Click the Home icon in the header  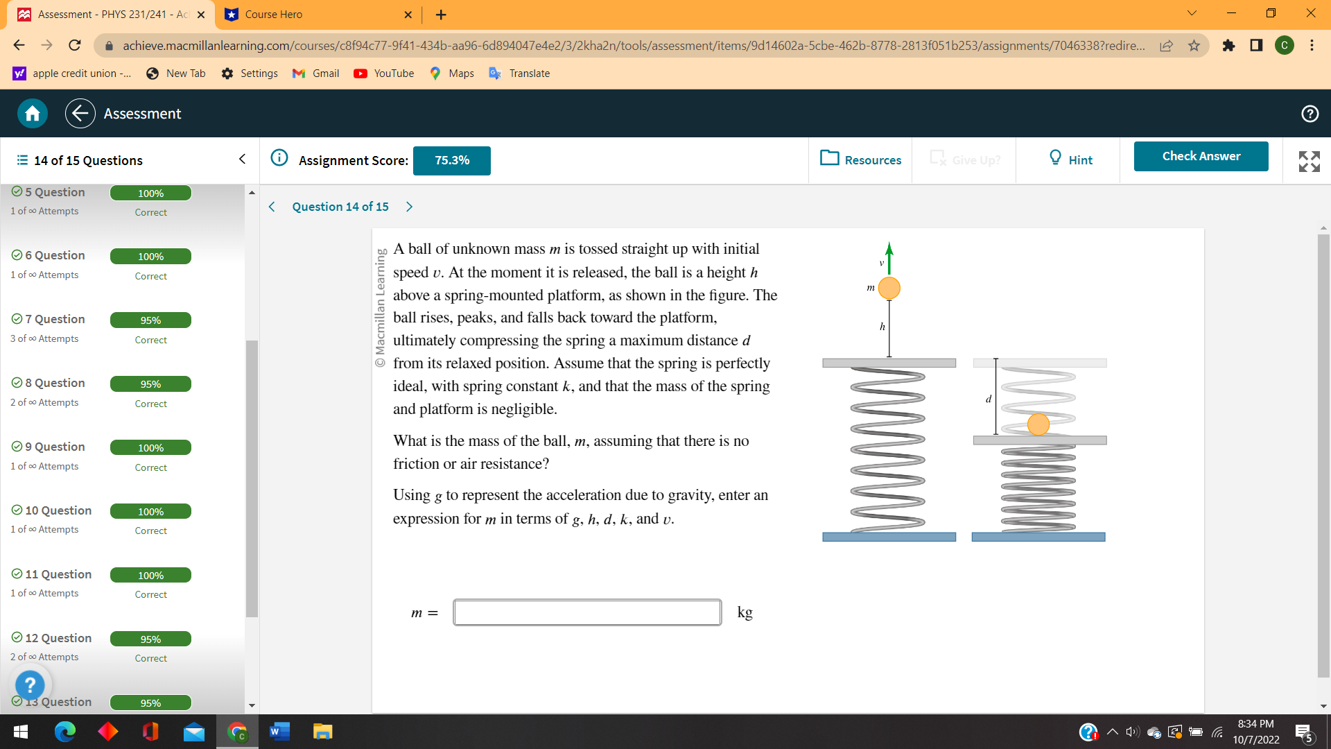click(32, 113)
